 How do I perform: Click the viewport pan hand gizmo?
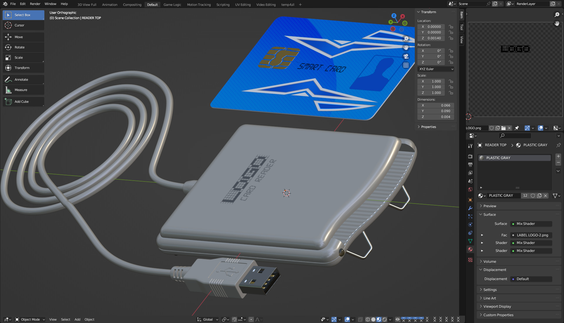(406, 47)
